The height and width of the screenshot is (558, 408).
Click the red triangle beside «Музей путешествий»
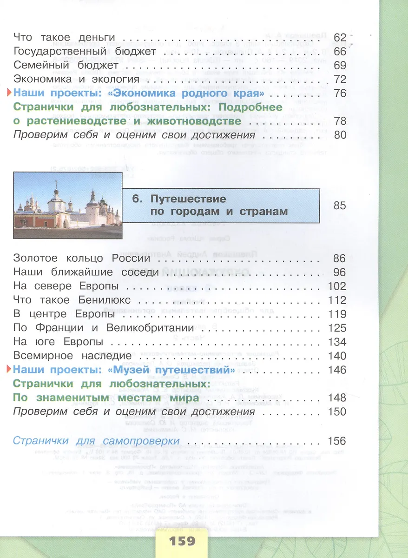(9, 370)
